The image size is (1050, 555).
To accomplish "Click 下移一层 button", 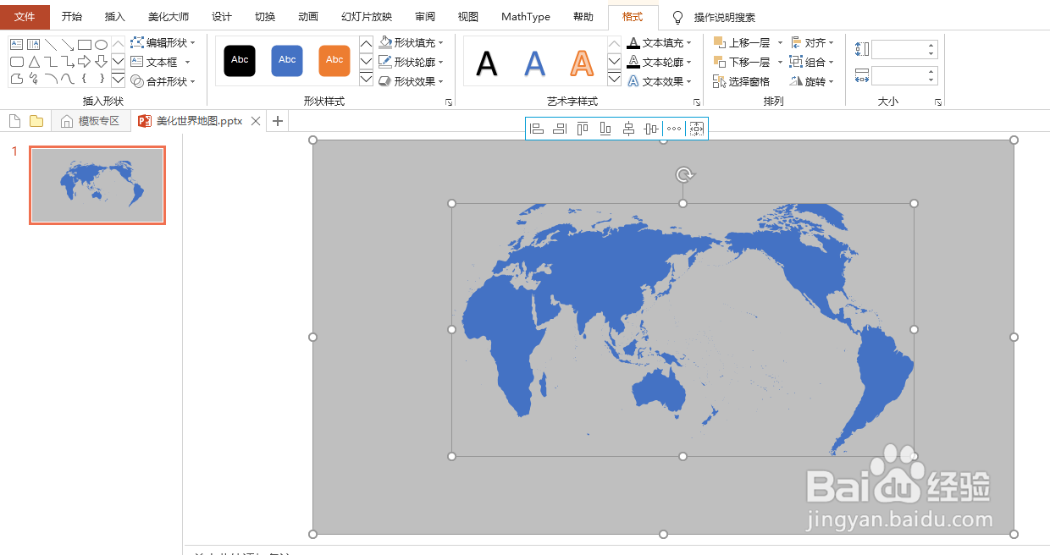I will tap(742, 62).
